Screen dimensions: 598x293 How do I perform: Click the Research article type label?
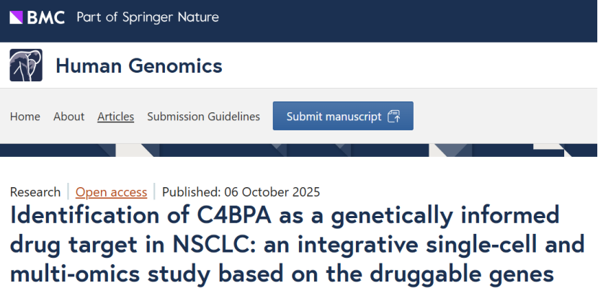[x=35, y=192]
